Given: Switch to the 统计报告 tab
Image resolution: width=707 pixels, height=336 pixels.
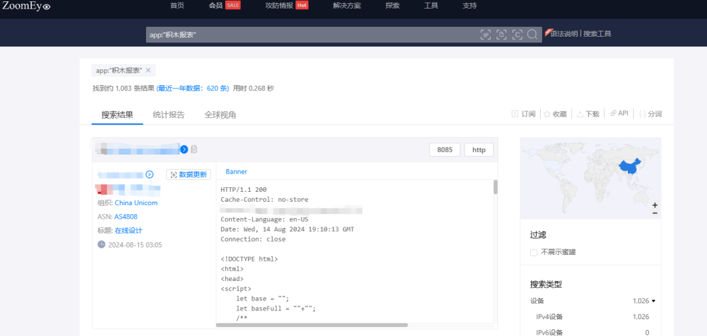Looking at the screenshot, I should 169,115.
